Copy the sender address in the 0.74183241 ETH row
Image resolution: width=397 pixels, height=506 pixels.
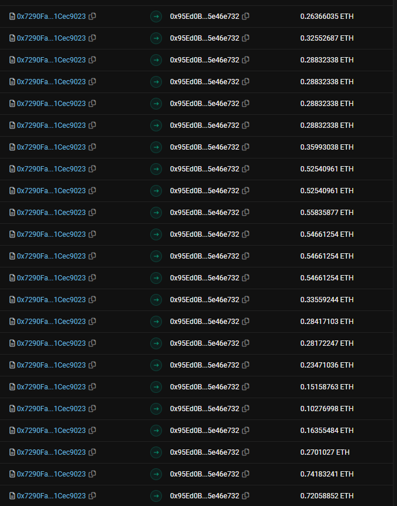coord(92,474)
